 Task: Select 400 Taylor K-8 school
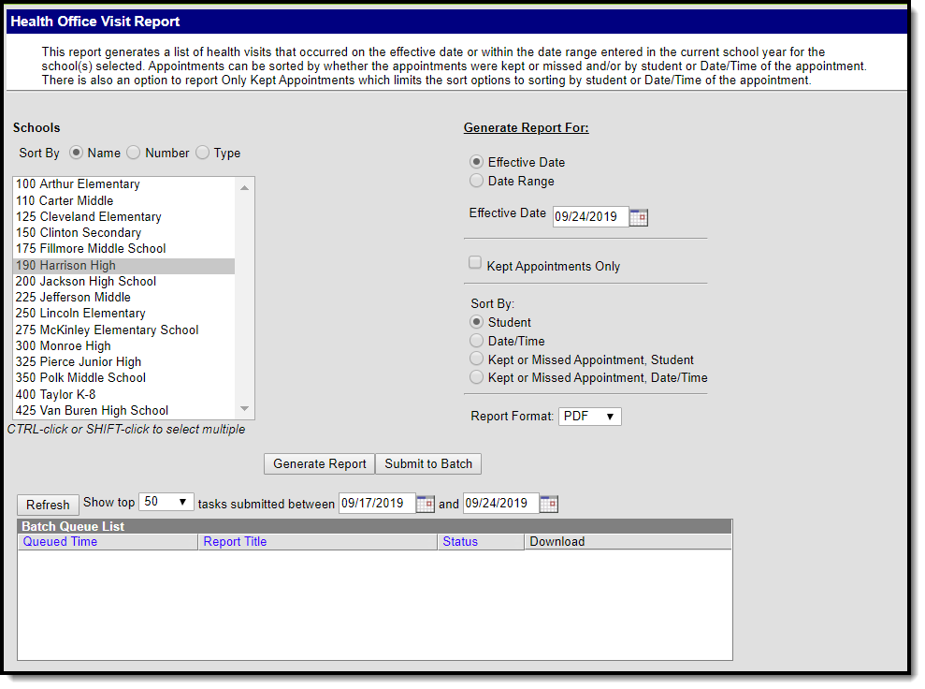[123, 394]
